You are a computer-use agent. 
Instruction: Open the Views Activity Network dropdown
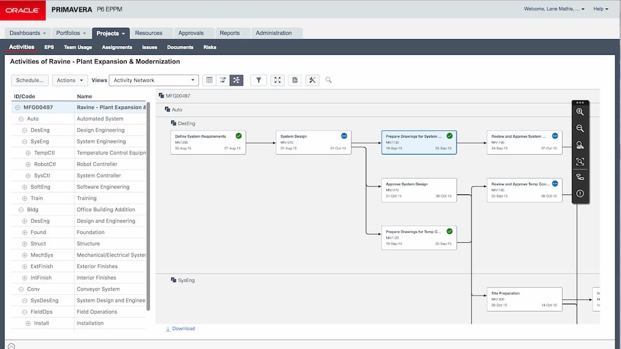[154, 80]
